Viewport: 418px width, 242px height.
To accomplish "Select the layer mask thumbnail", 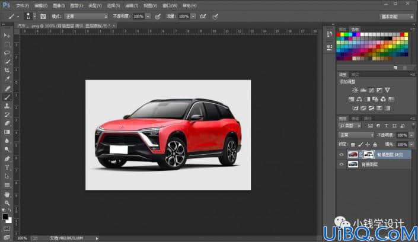I will (369, 154).
